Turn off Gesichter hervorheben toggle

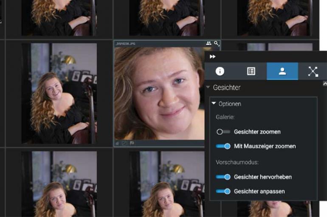[223, 177]
